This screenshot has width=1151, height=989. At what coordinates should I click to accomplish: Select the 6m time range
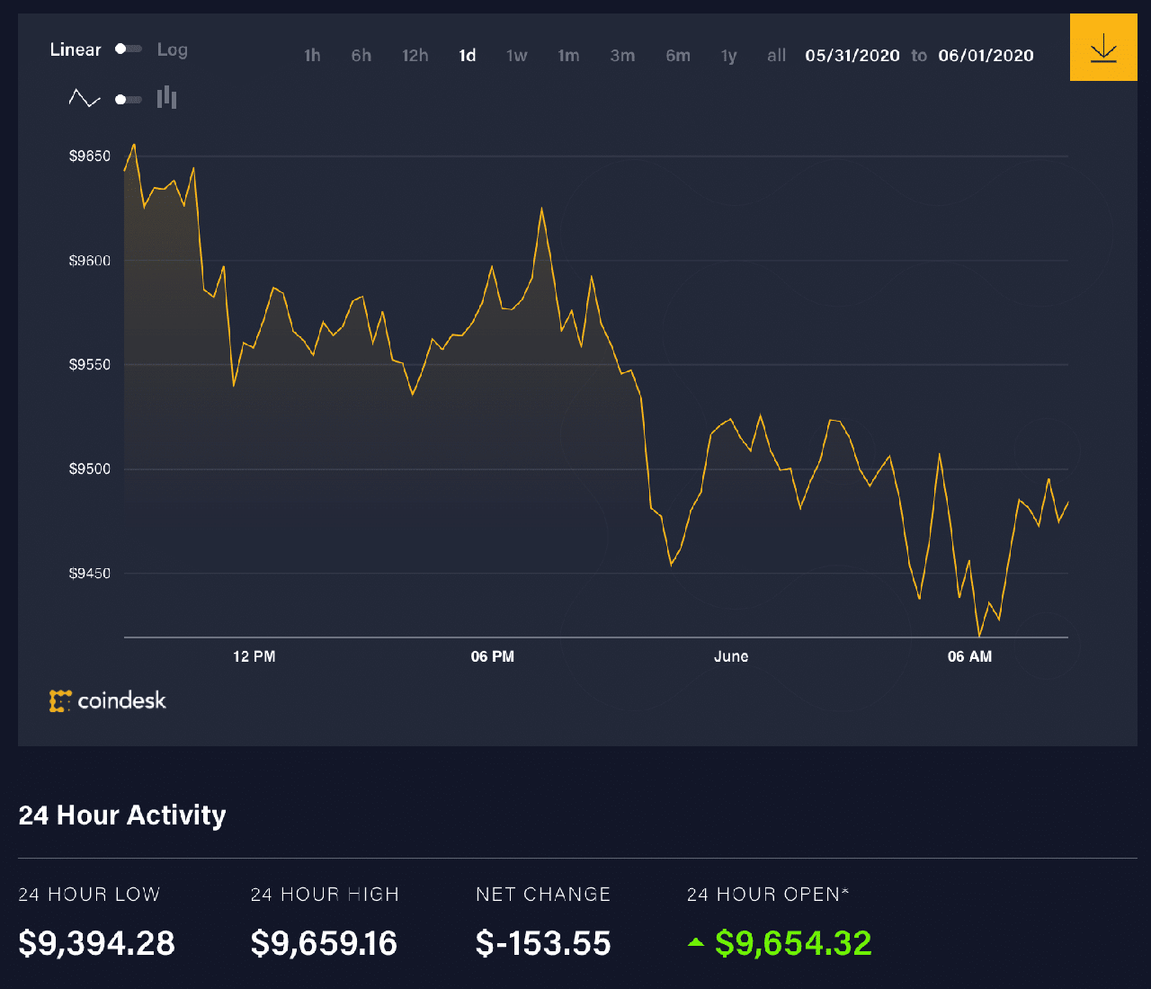678,56
